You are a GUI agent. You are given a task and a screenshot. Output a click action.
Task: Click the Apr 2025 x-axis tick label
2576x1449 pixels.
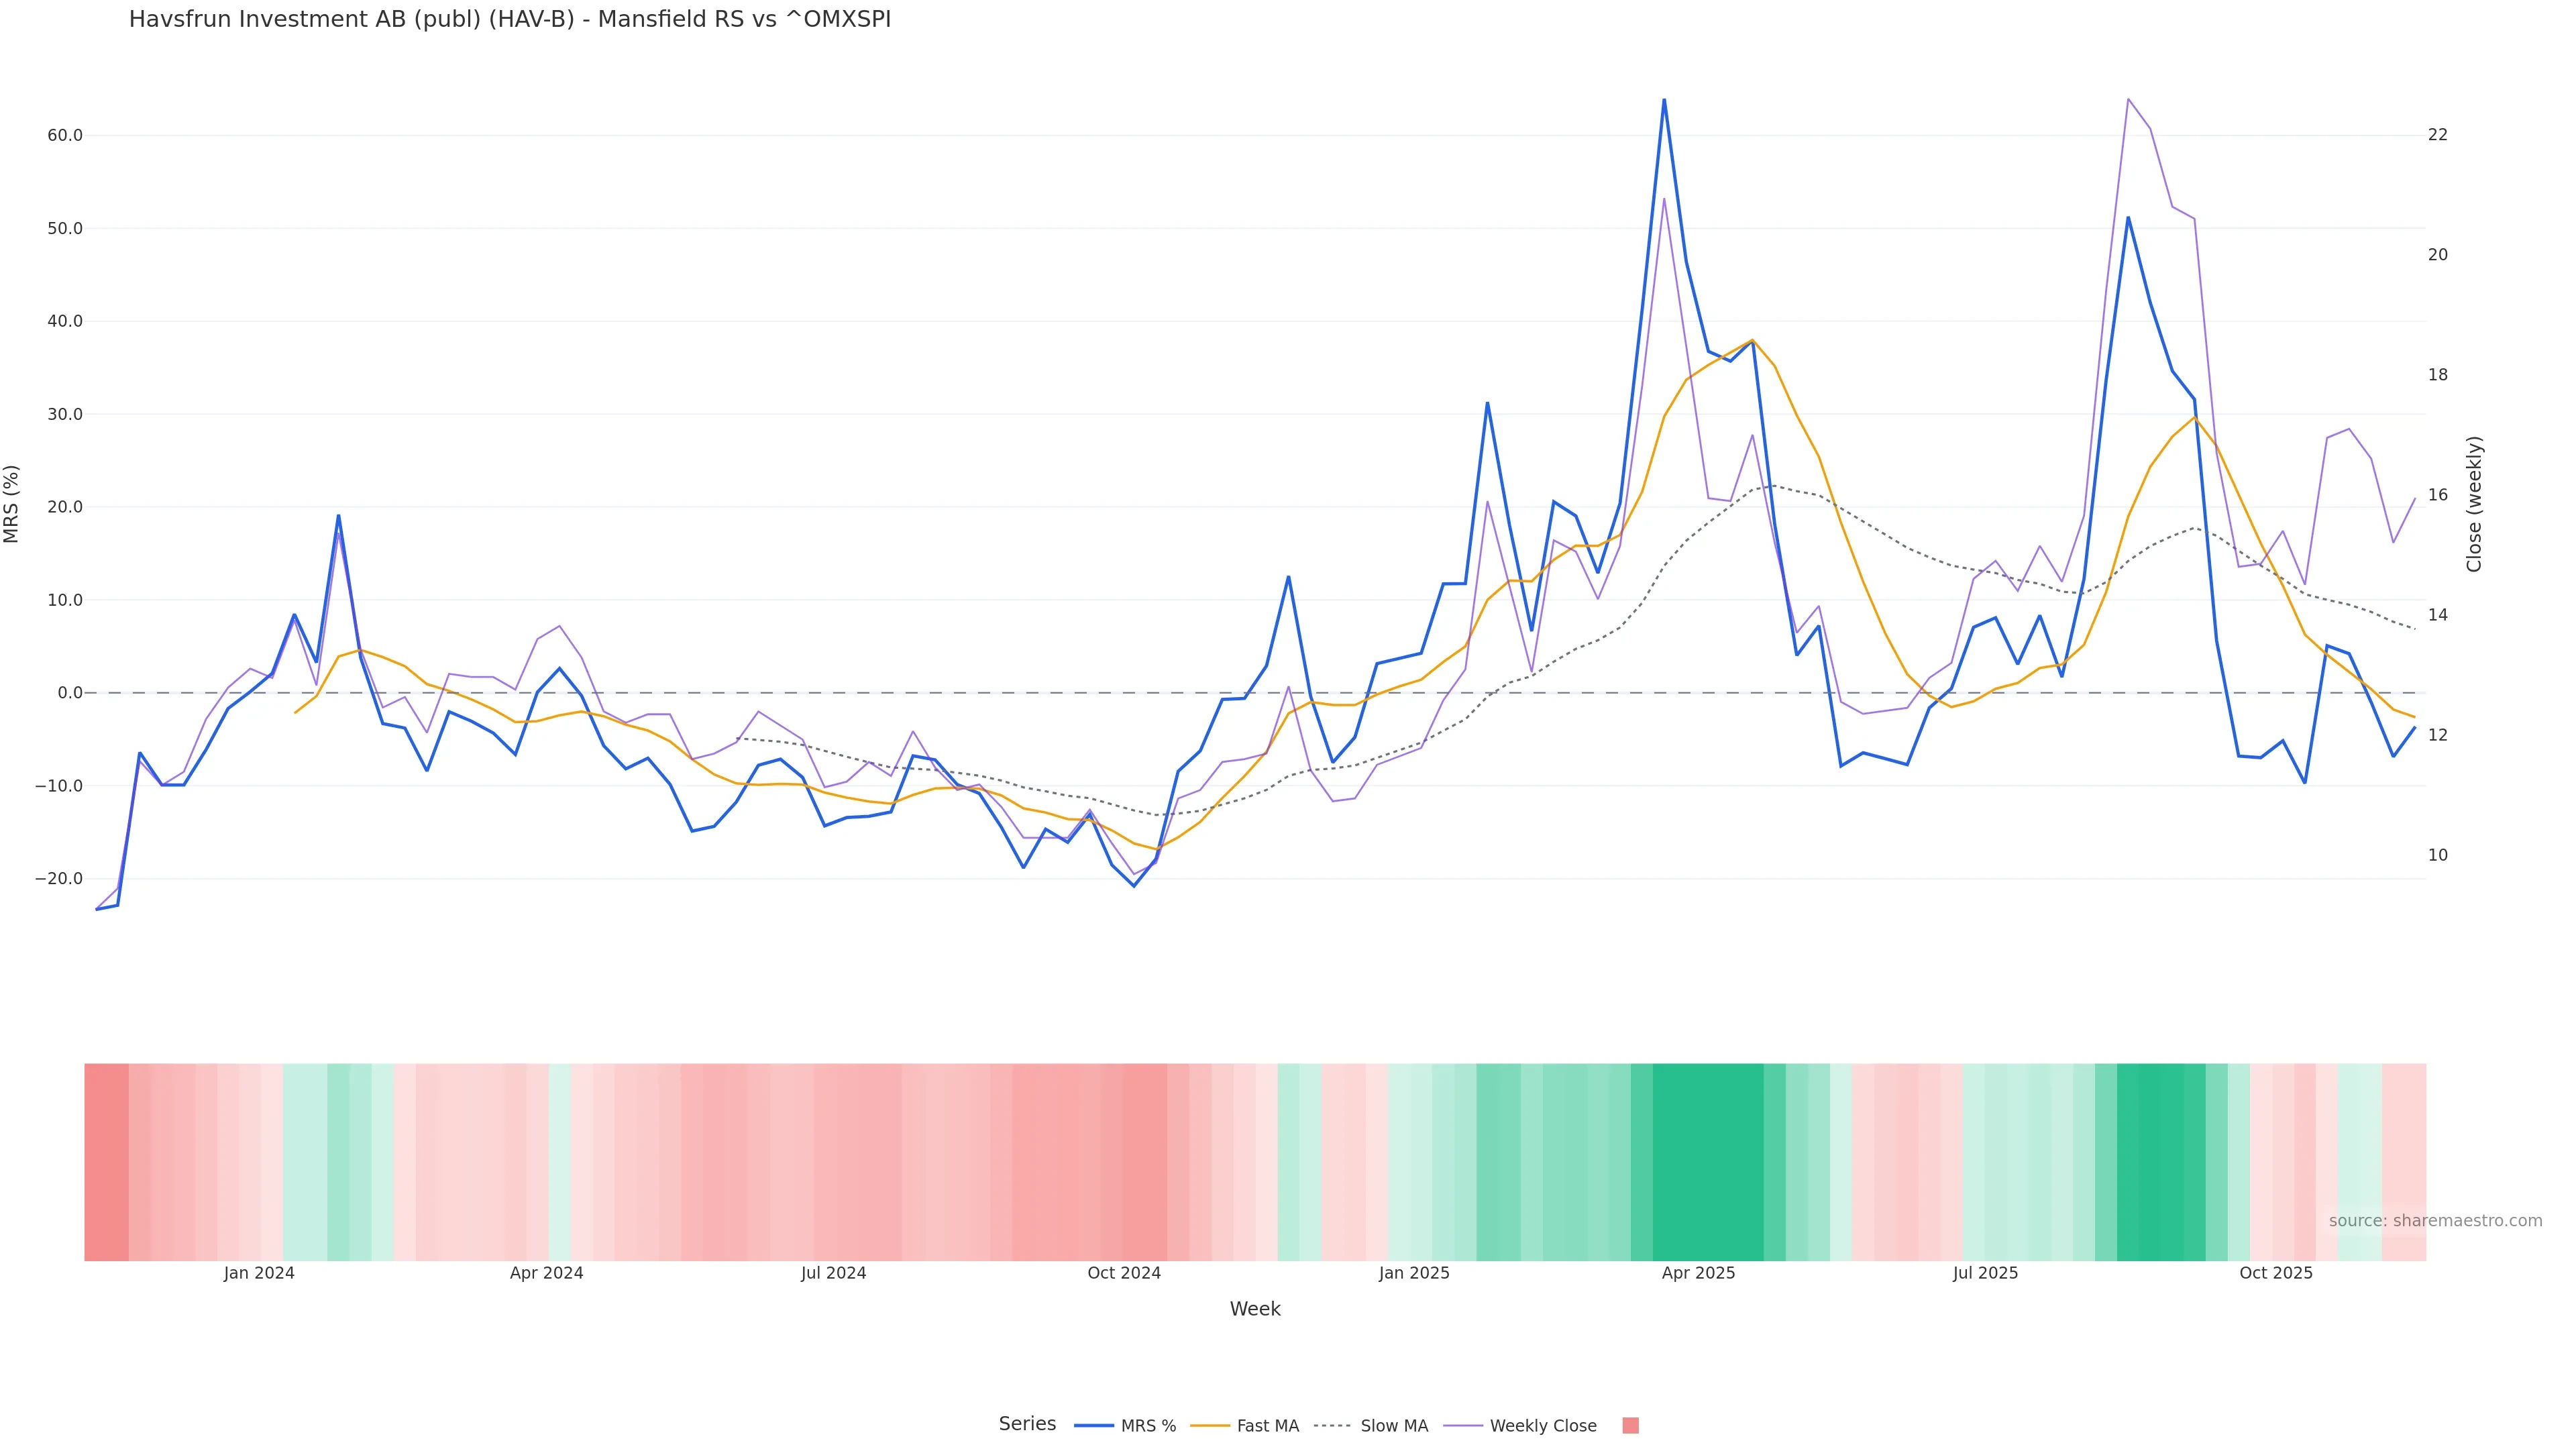(1698, 1273)
